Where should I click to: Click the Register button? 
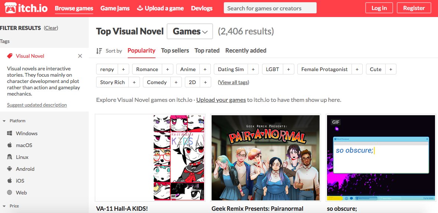coord(414,8)
